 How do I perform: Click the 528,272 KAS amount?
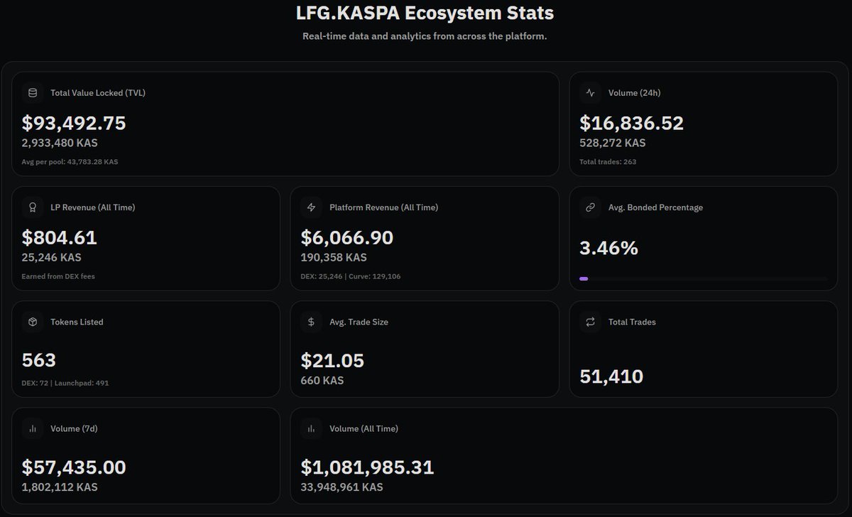(613, 143)
